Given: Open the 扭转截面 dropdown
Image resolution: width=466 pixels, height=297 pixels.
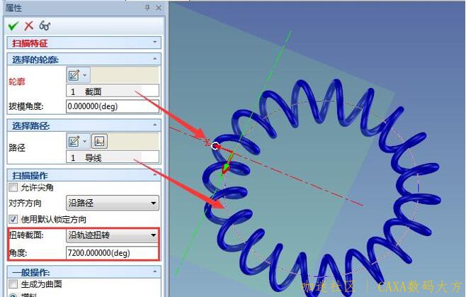Looking at the screenshot, I should click(x=113, y=235).
